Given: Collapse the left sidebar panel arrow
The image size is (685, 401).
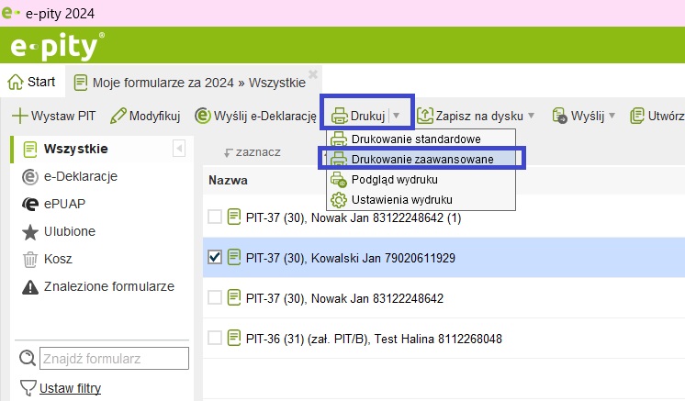Looking at the screenshot, I should coord(179,149).
